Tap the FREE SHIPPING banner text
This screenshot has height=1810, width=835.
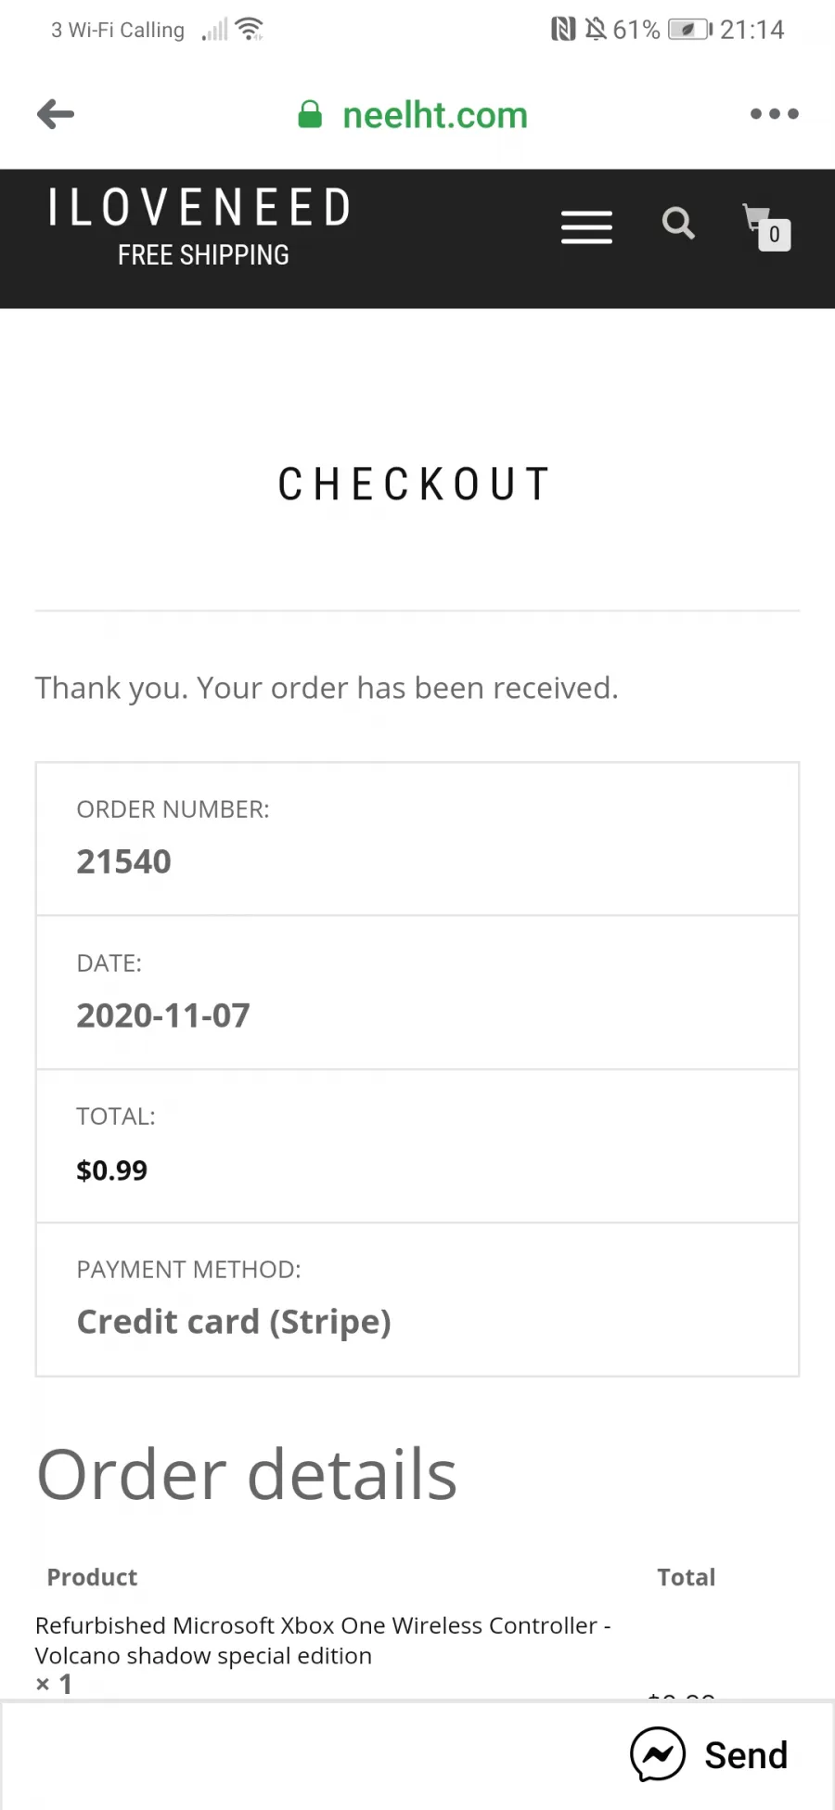[203, 255]
